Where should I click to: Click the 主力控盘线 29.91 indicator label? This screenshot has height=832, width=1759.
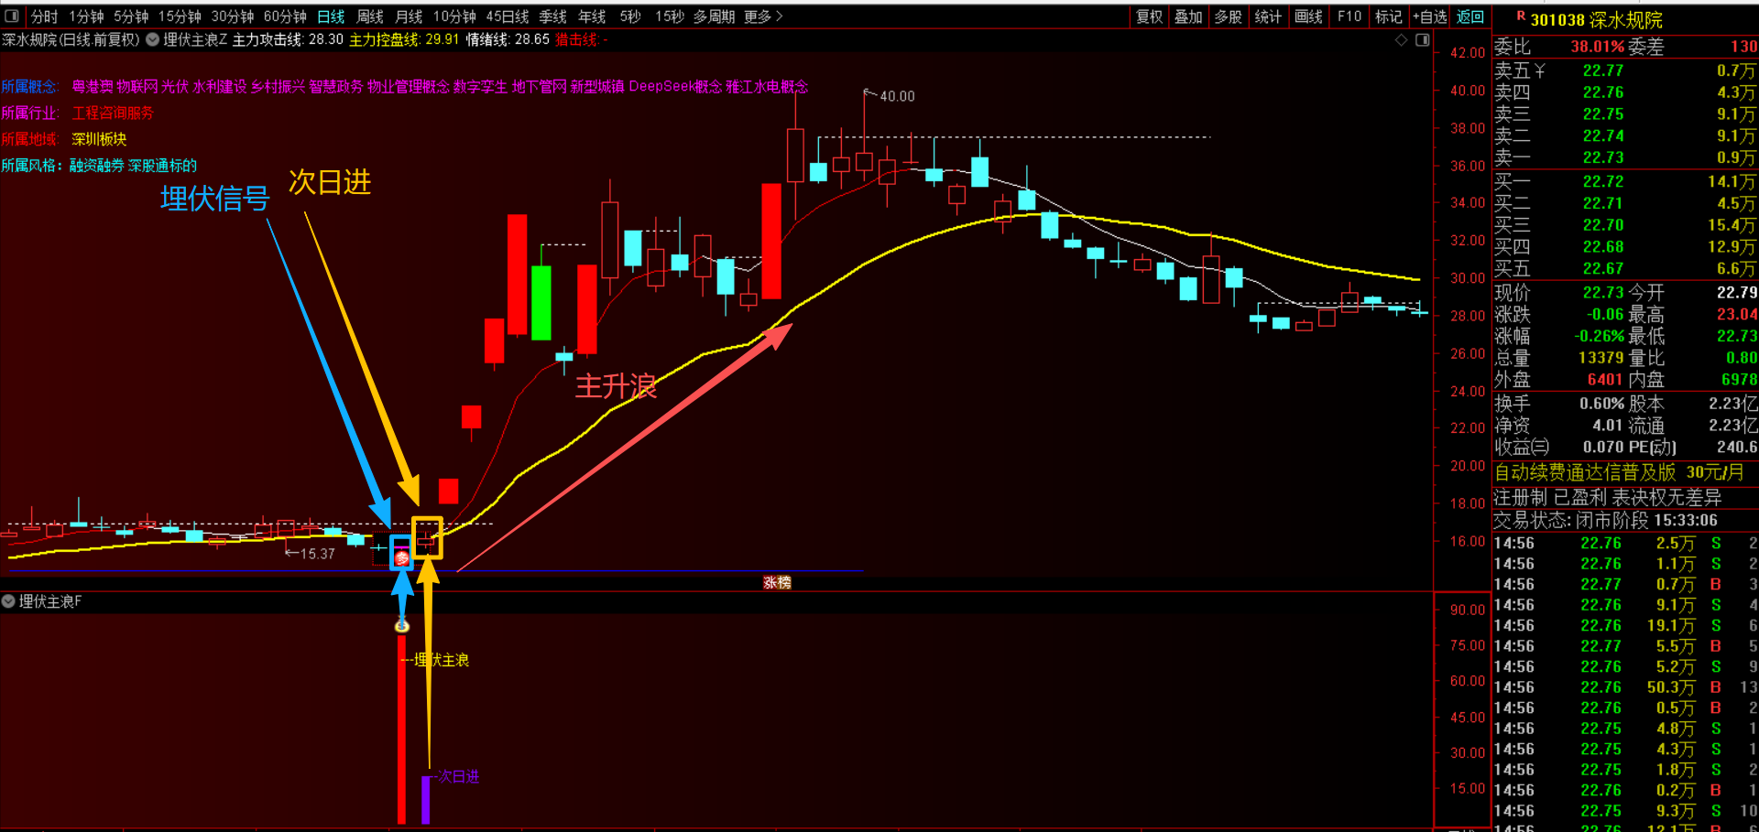[404, 39]
